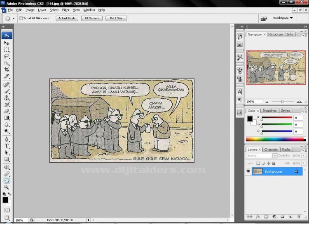Swap foreground and background colors
The height and width of the screenshot is (231, 309).
coord(9,194)
